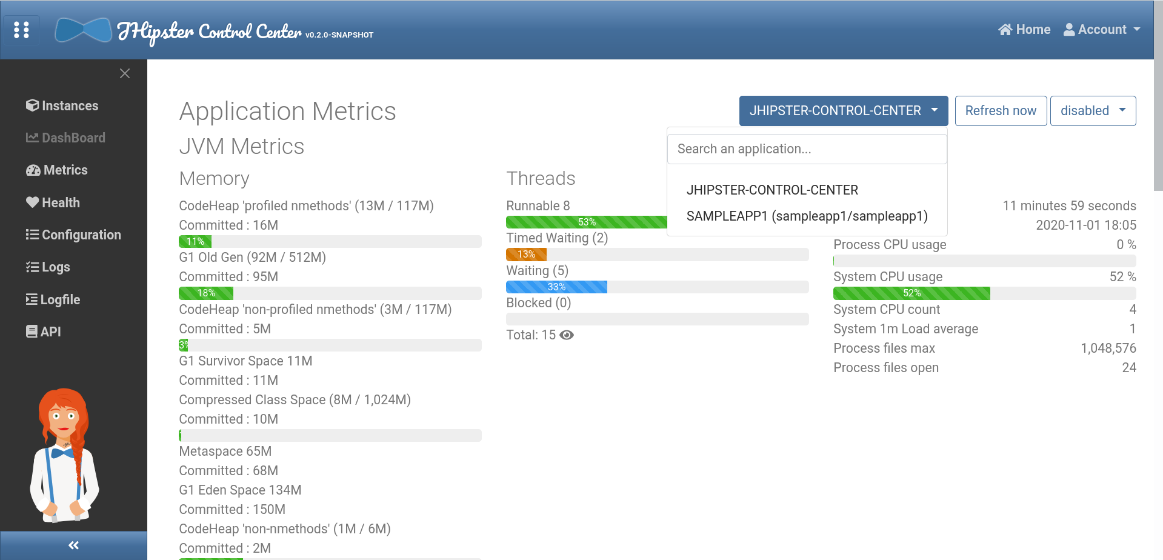Open JHIPSTER-CONTROL-CENTER application dropdown
Screen dimensions: 1163x560
point(844,111)
